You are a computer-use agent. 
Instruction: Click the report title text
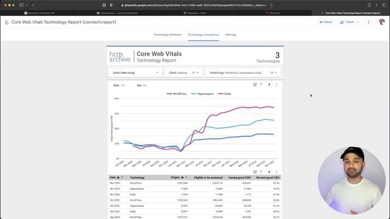tap(63, 22)
